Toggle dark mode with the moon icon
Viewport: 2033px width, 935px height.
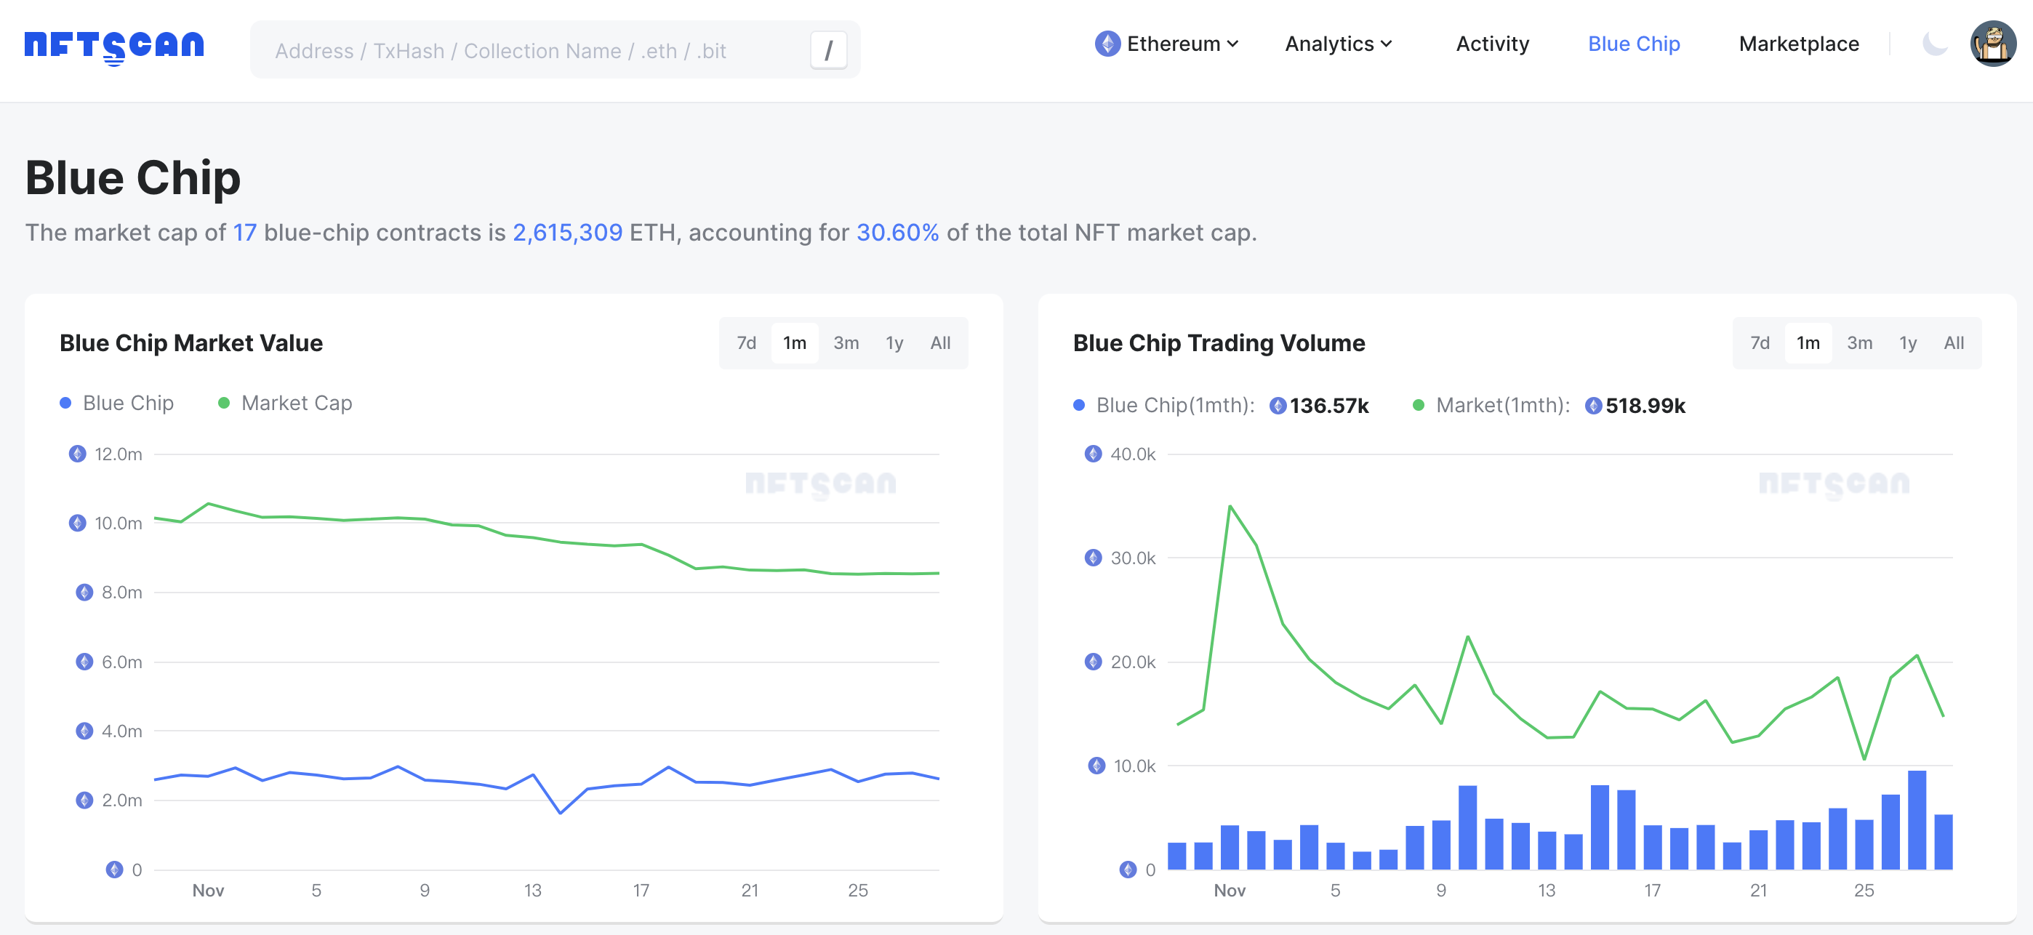coord(1933,44)
